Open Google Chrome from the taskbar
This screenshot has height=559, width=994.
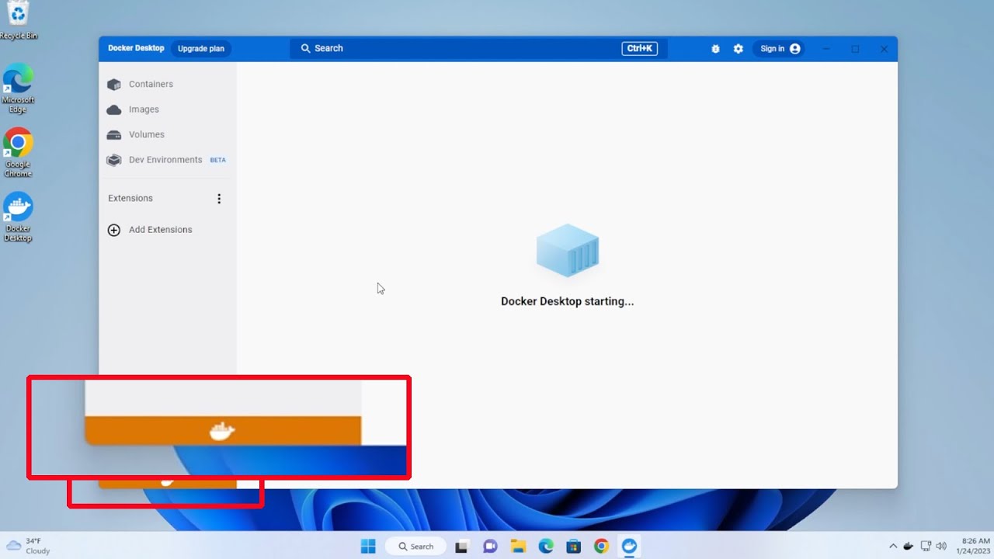point(602,546)
